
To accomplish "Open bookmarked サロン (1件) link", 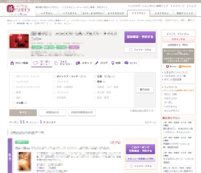I will pyautogui.click(x=170, y=94).
